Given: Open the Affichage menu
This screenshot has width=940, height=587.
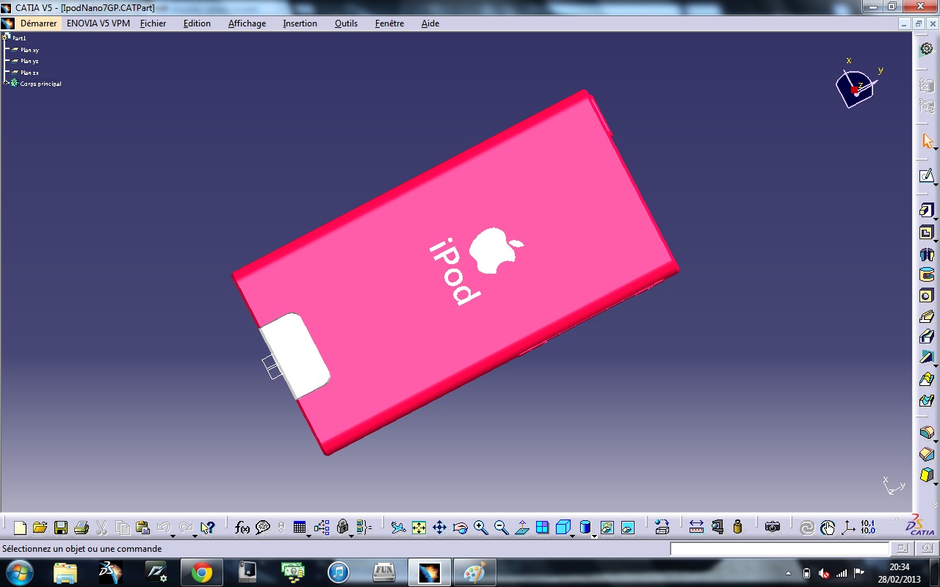Looking at the screenshot, I should click(247, 23).
